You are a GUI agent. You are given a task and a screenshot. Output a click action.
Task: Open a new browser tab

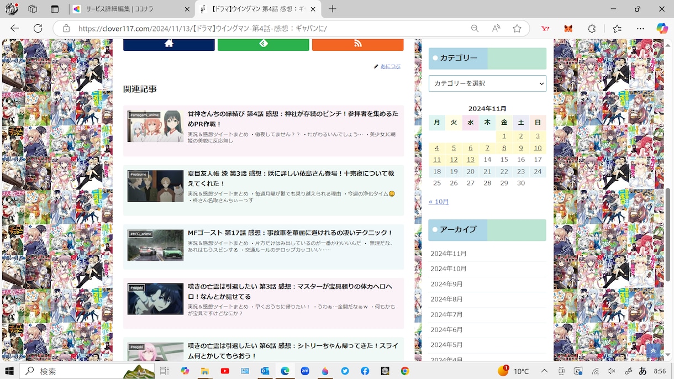point(332,9)
